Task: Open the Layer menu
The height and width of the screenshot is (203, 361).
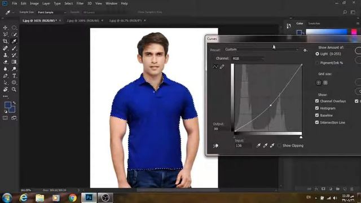Action: coord(46,3)
